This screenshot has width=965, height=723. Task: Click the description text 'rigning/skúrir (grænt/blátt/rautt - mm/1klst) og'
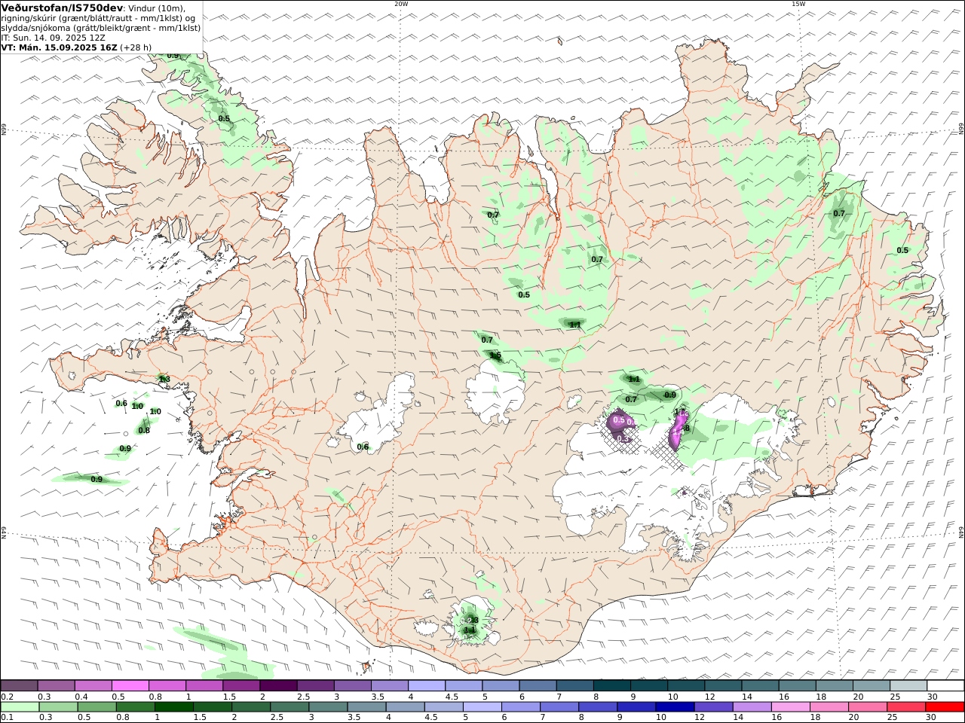(x=98, y=18)
